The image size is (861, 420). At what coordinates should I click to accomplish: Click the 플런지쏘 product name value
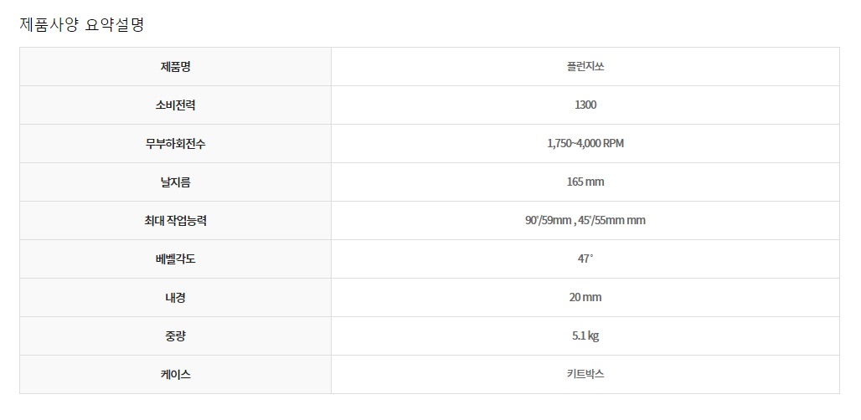[x=585, y=66]
